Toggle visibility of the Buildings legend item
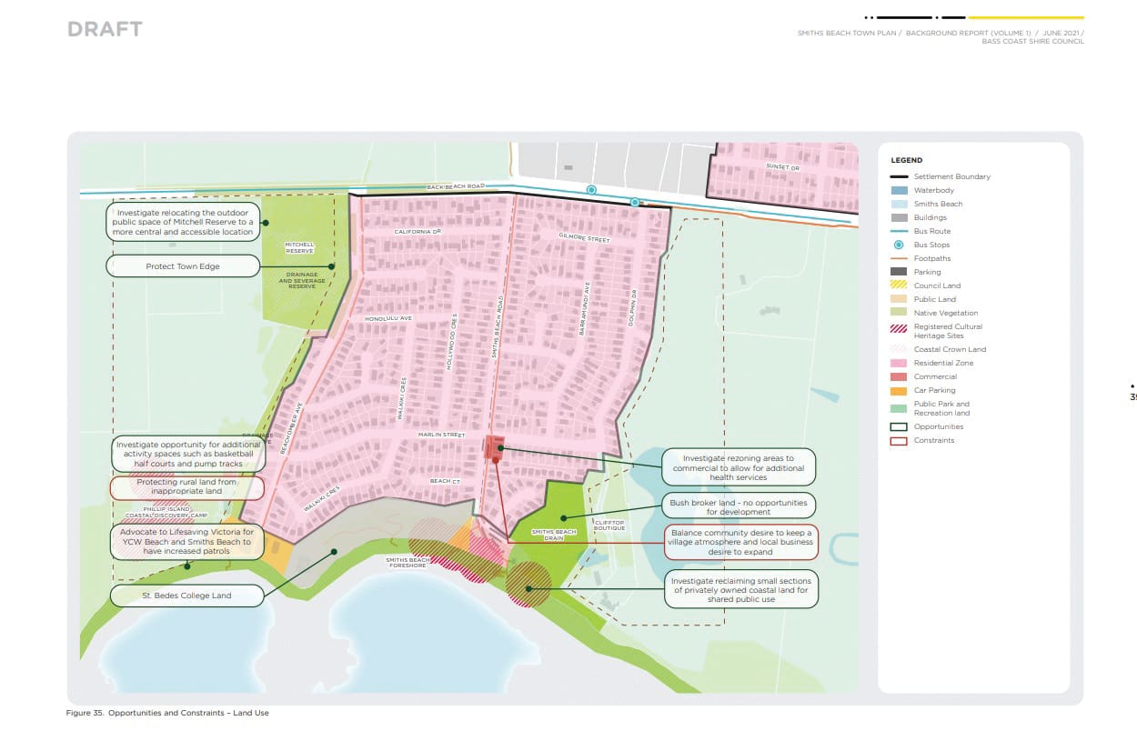1137x741 pixels. [899, 217]
